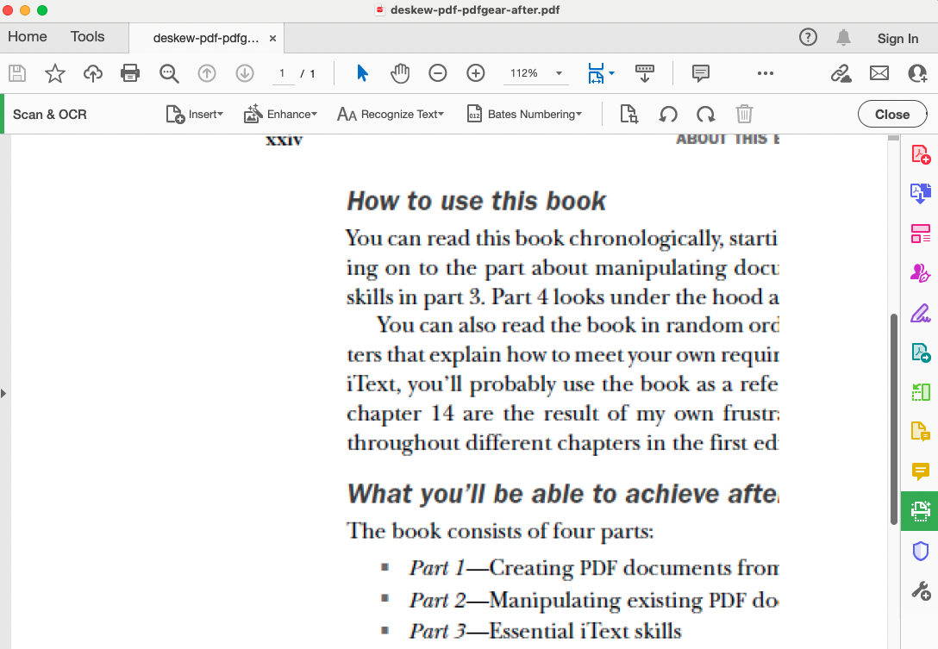Select the arrow selection tool
938x649 pixels.
[362, 73]
